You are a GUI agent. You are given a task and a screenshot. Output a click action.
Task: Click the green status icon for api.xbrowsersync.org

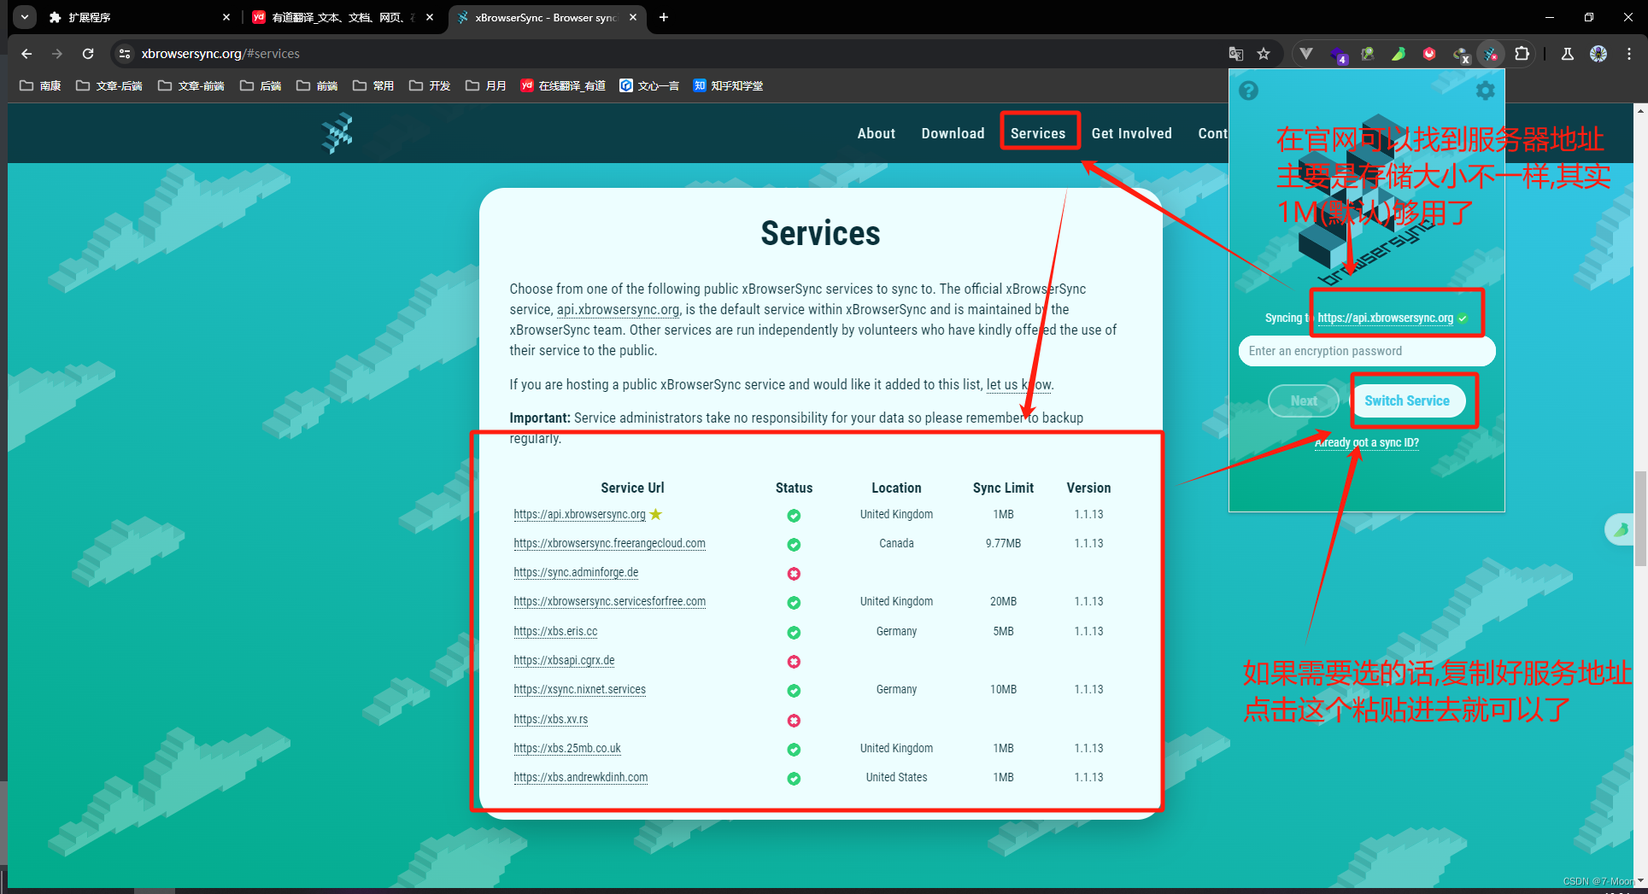coord(794,515)
